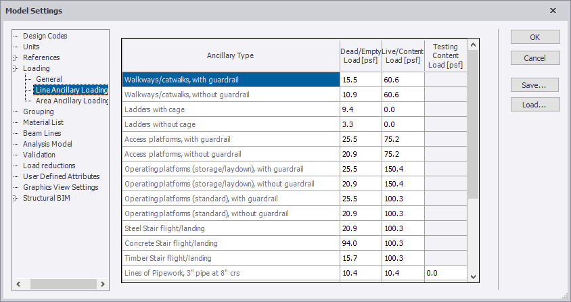Click the Save... button
571x302 pixels.
tap(535, 84)
